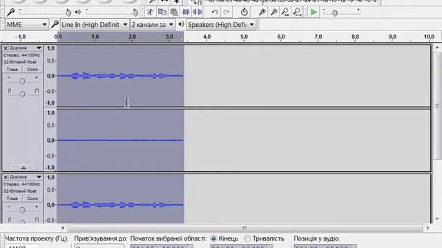Open the '2 канали' recording channels dropdown
Image resolution: width=442 pixels, height=248 pixels.
coord(153,25)
